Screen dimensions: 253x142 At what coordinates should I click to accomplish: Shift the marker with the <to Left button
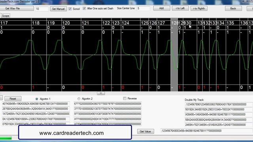pyautogui.click(x=180, y=8)
